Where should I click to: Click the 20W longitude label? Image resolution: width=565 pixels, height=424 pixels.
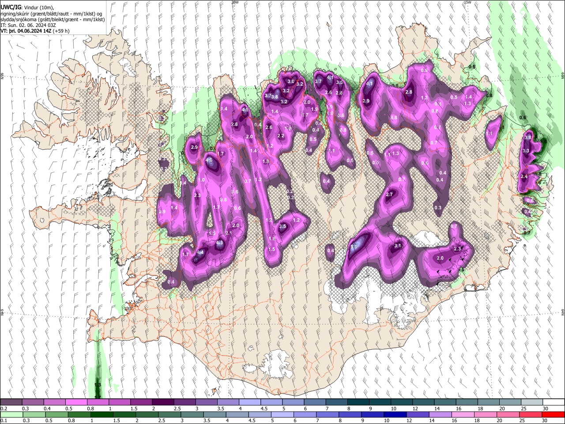click(x=235, y=2)
